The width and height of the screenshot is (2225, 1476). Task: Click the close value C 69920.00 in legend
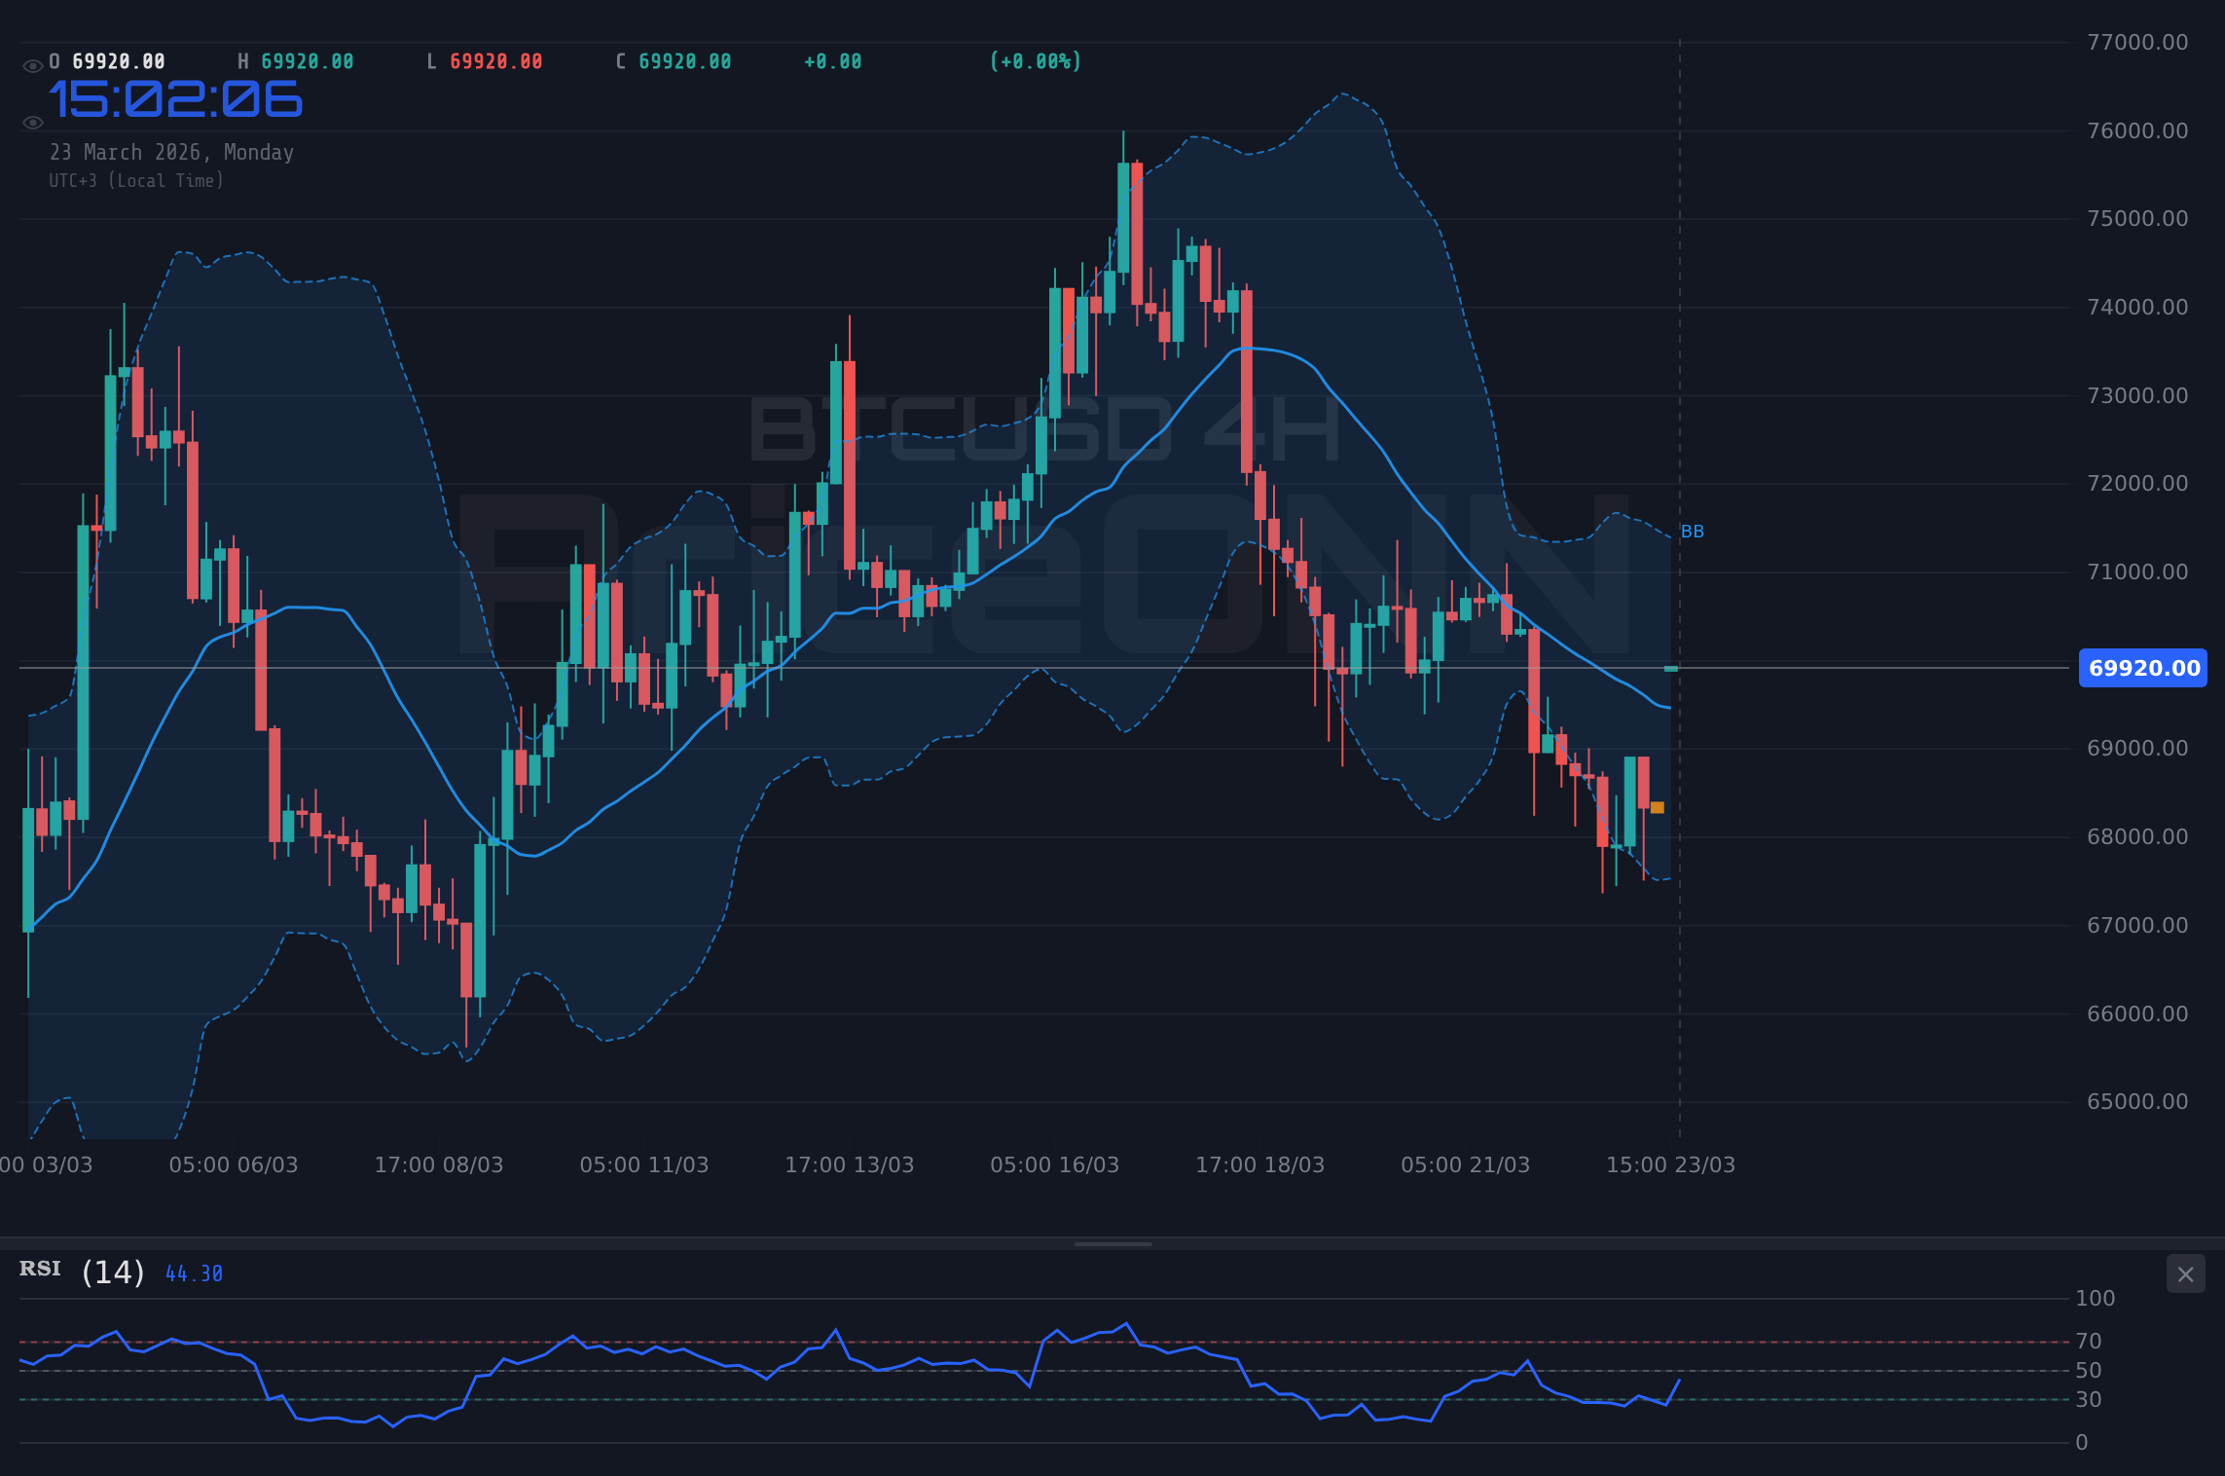[x=672, y=60]
